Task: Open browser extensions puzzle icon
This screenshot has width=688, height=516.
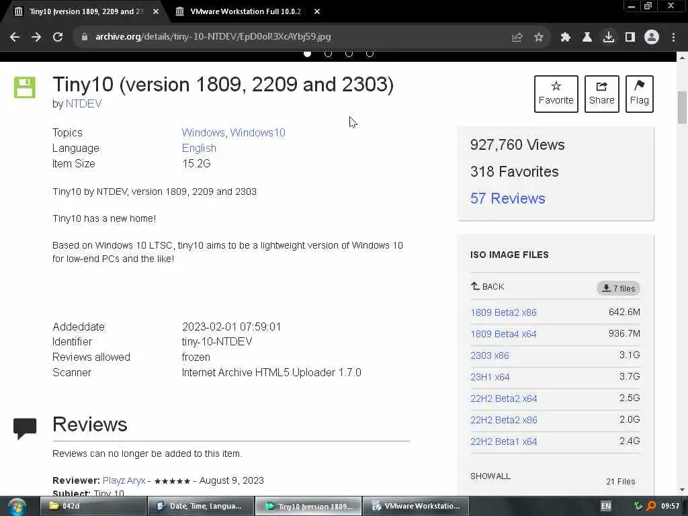Action: point(566,38)
